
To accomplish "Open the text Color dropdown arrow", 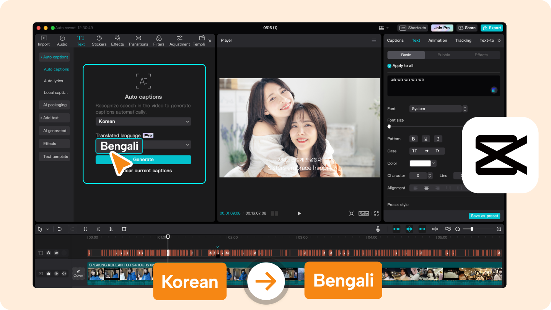I will coord(434,163).
